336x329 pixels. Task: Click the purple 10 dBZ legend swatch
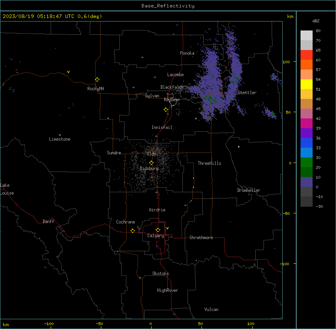pos(306,182)
